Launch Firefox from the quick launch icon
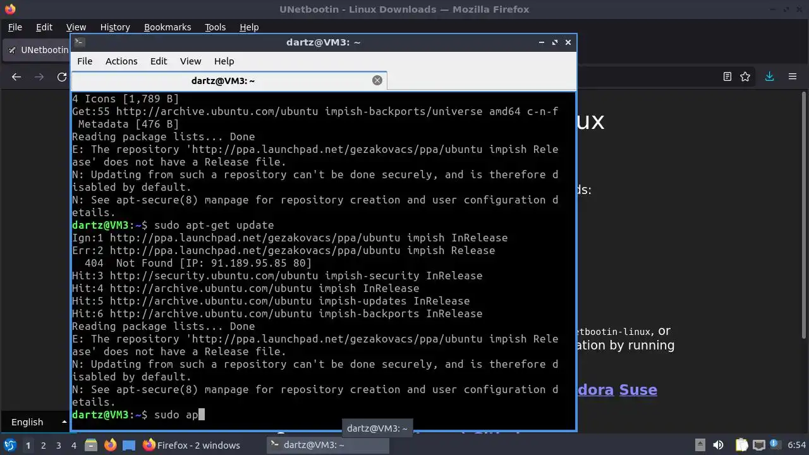Screen dimensions: 809x455 (x=110, y=445)
